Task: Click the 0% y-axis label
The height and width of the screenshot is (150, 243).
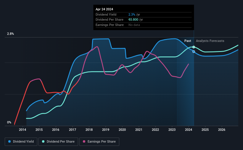Action: coord(9,122)
